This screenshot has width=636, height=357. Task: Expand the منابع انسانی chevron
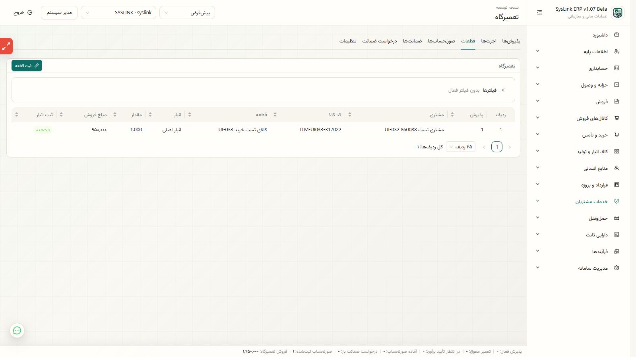point(537,168)
